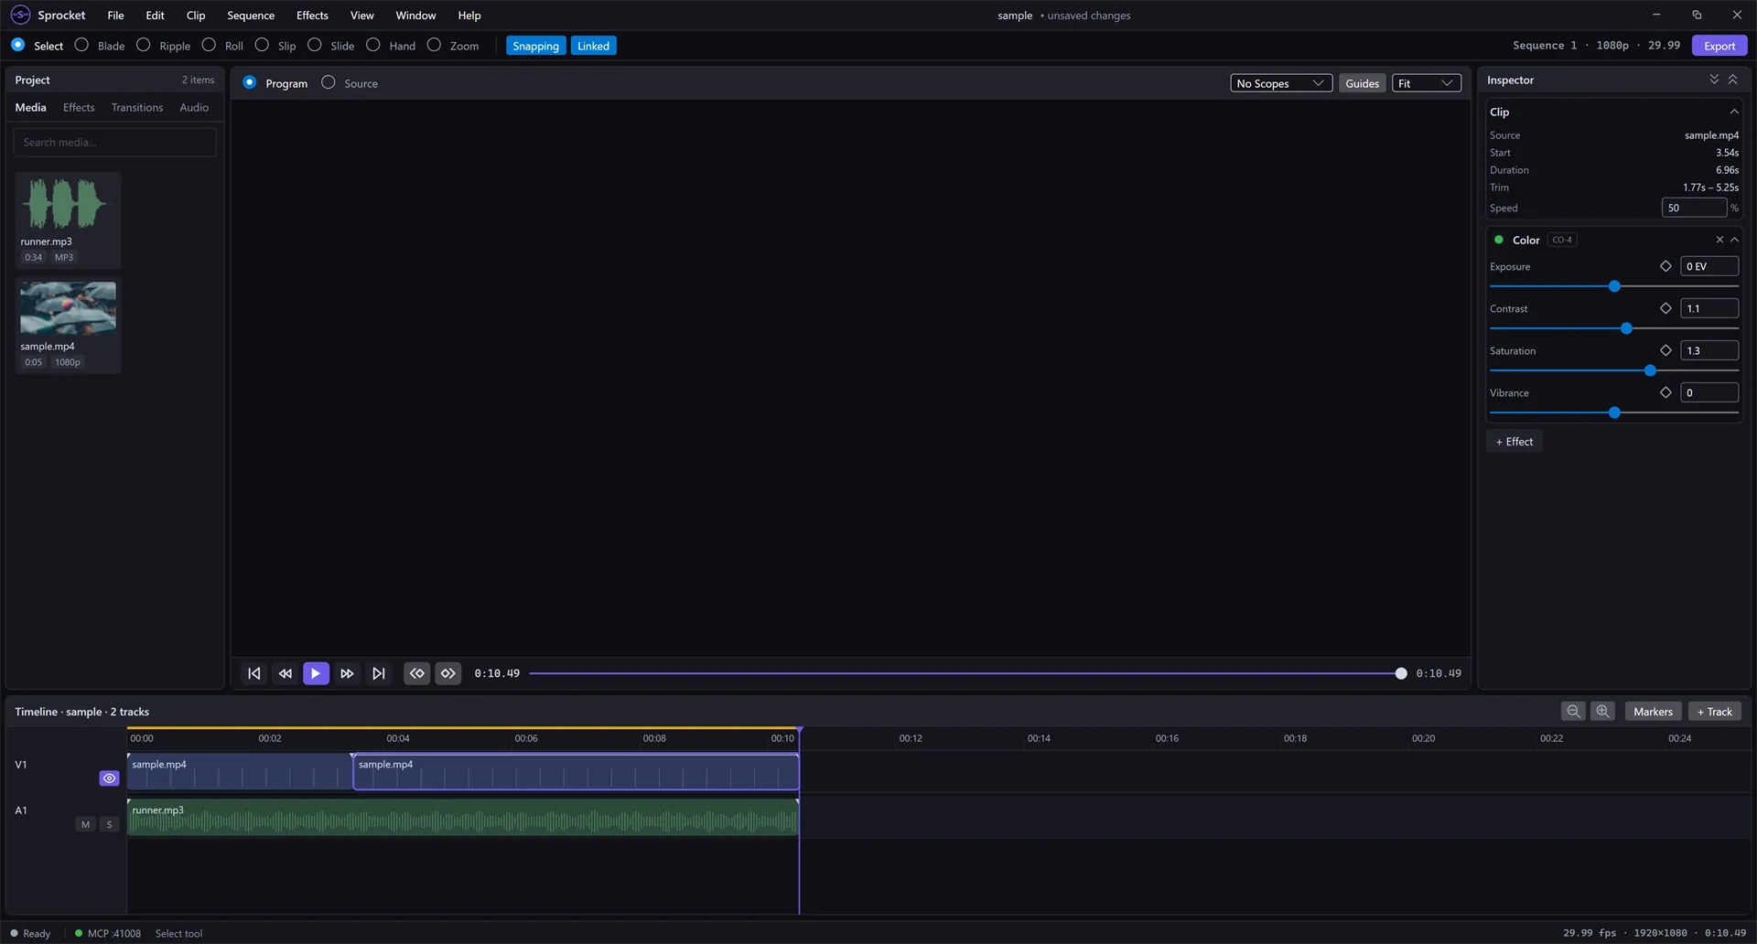Click the Export button
The height and width of the screenshot is (944, 1757).
[1719, 46]
